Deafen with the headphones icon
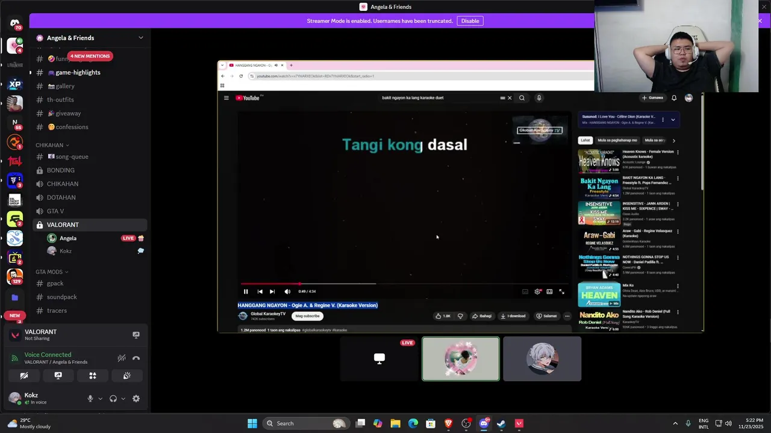This screenshot has height=433, width=771. coord(113,399)
